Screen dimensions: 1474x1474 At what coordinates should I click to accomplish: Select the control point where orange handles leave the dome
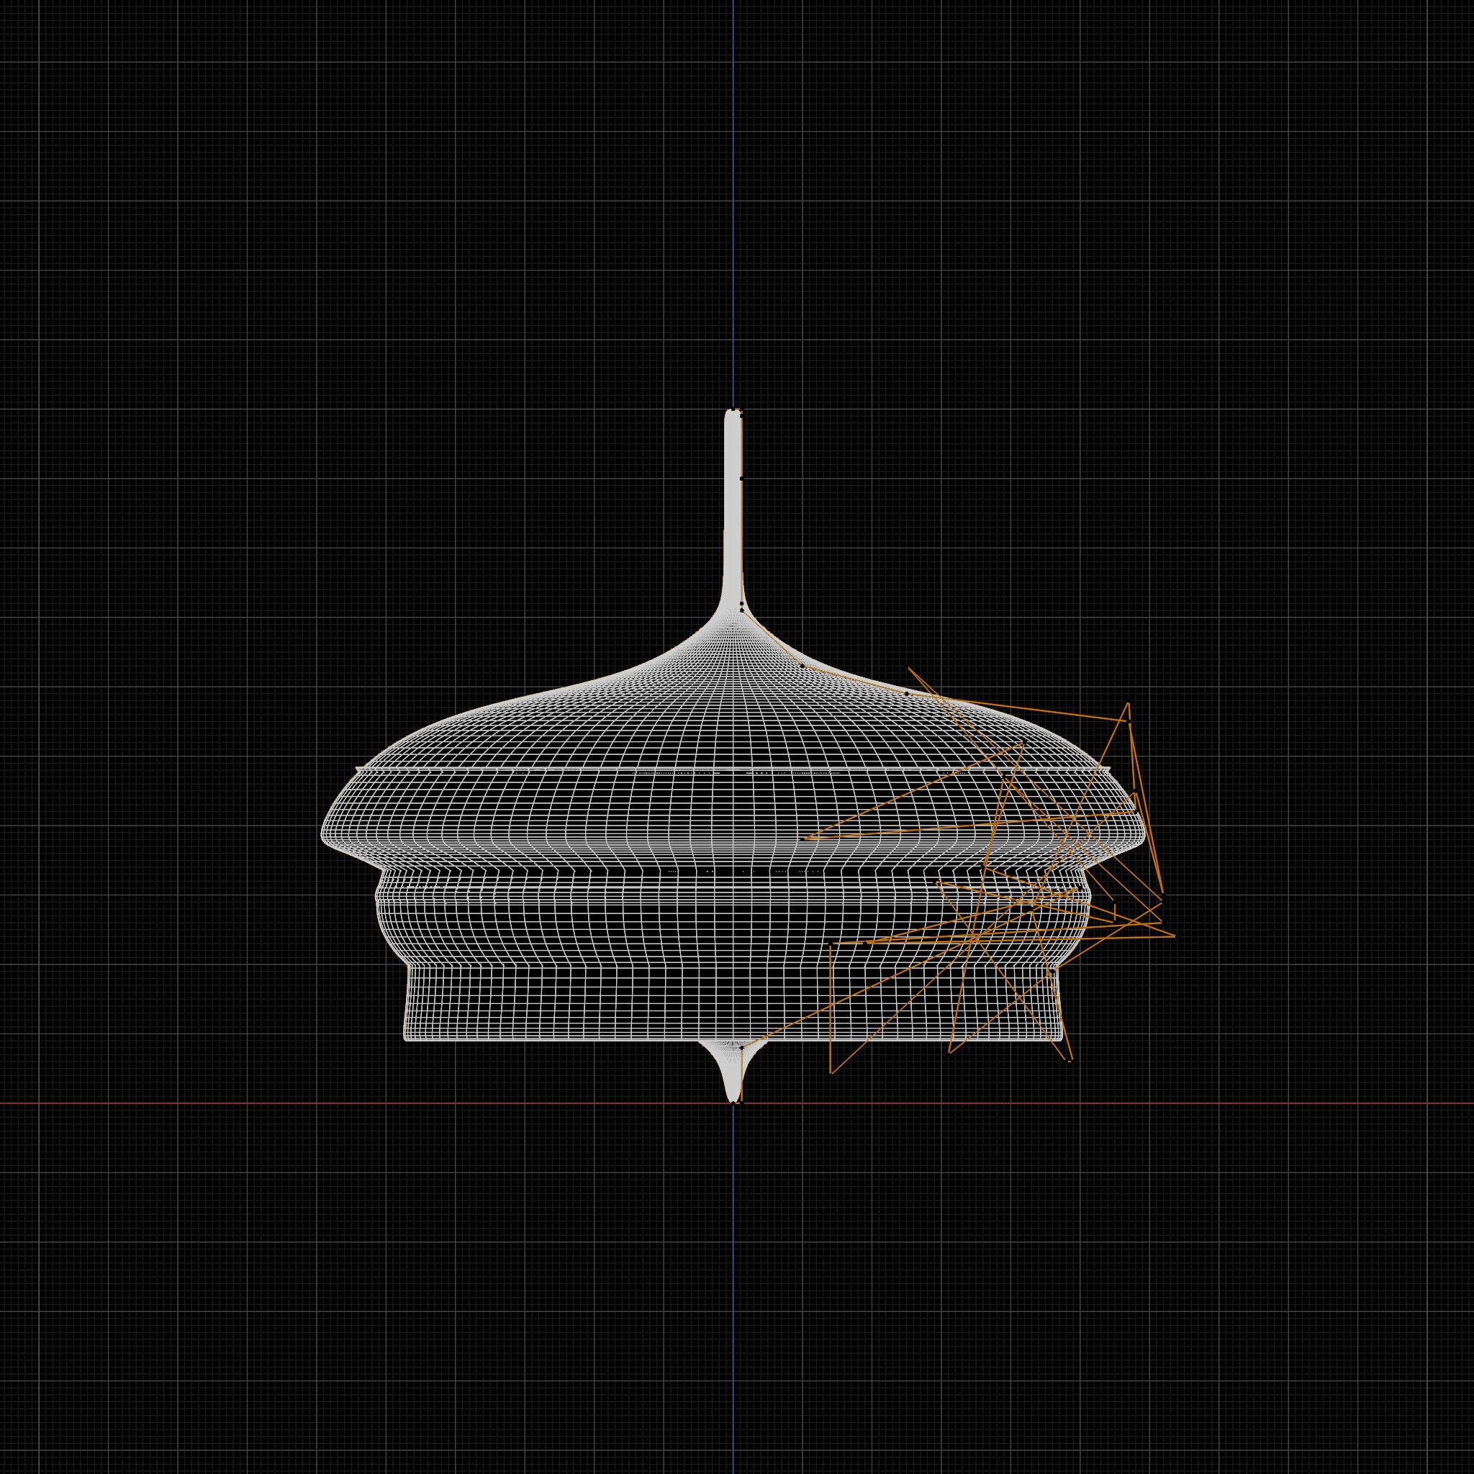pos(906,693)
